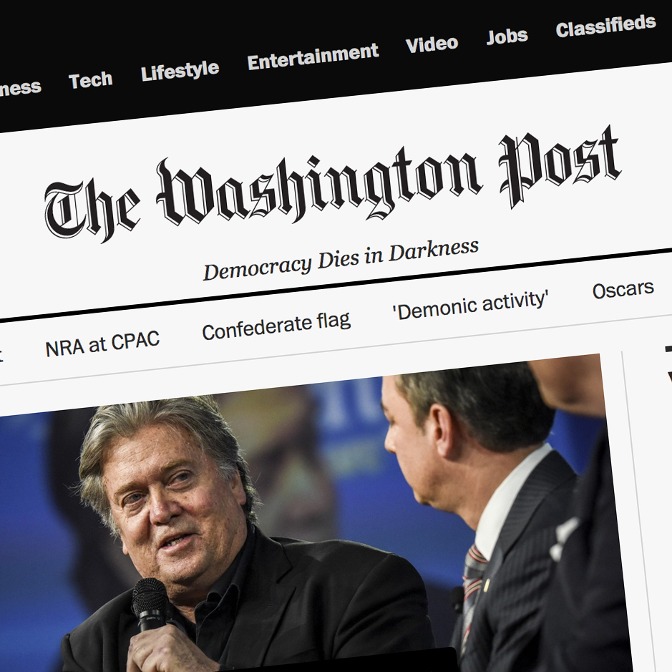672x672 pixels.
Task: Open the Video section
Action: click(x=432, y=44)
